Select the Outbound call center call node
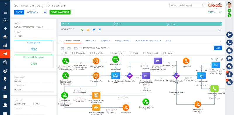The width and height of the screenshot is (234, 115). point(214,89)
